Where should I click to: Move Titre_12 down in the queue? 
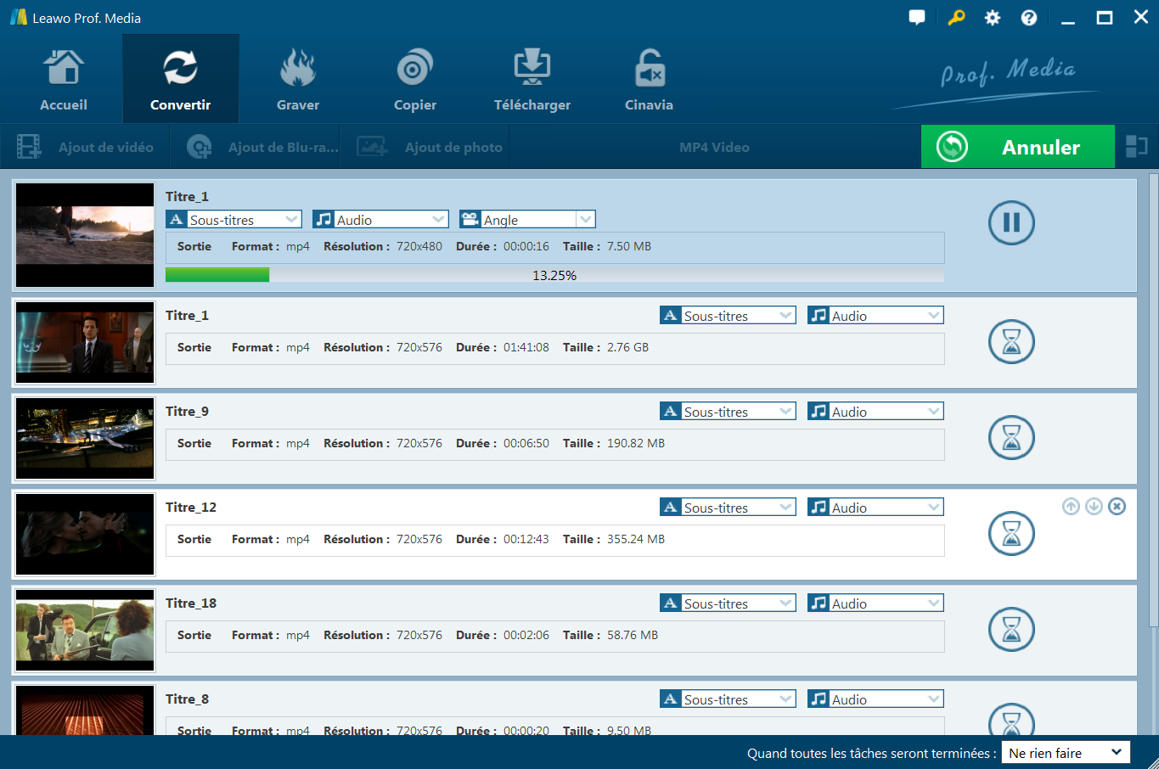1094,507
